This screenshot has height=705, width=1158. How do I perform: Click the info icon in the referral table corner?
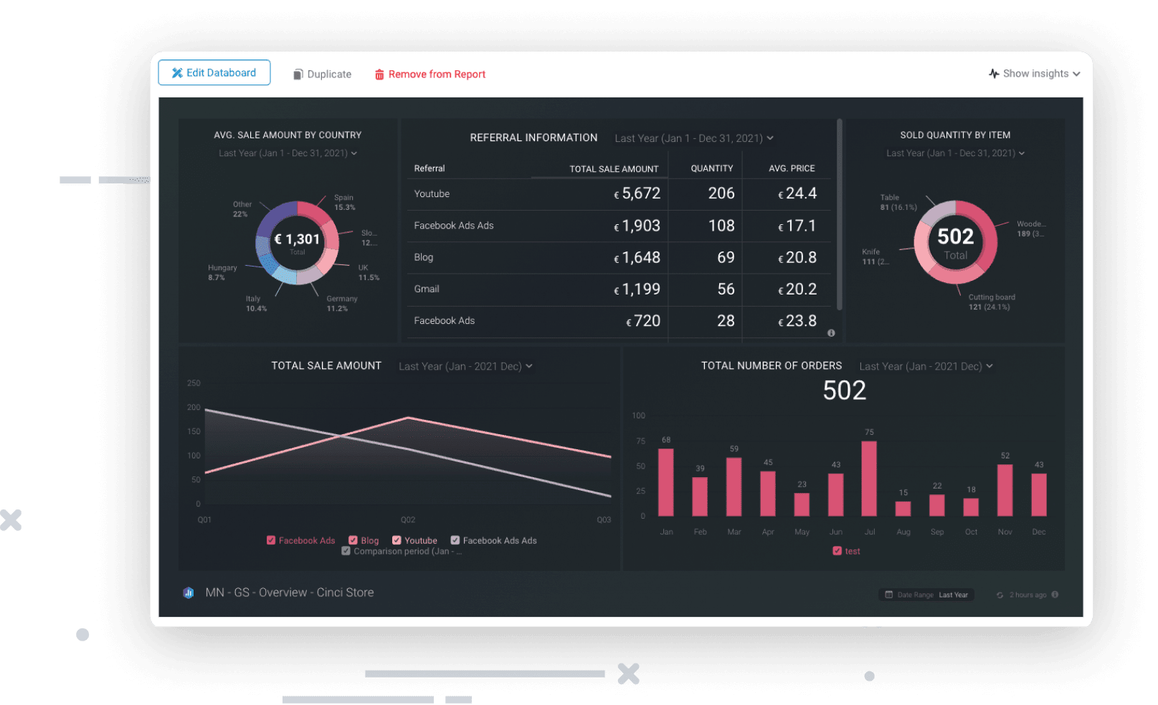point(831,332)
